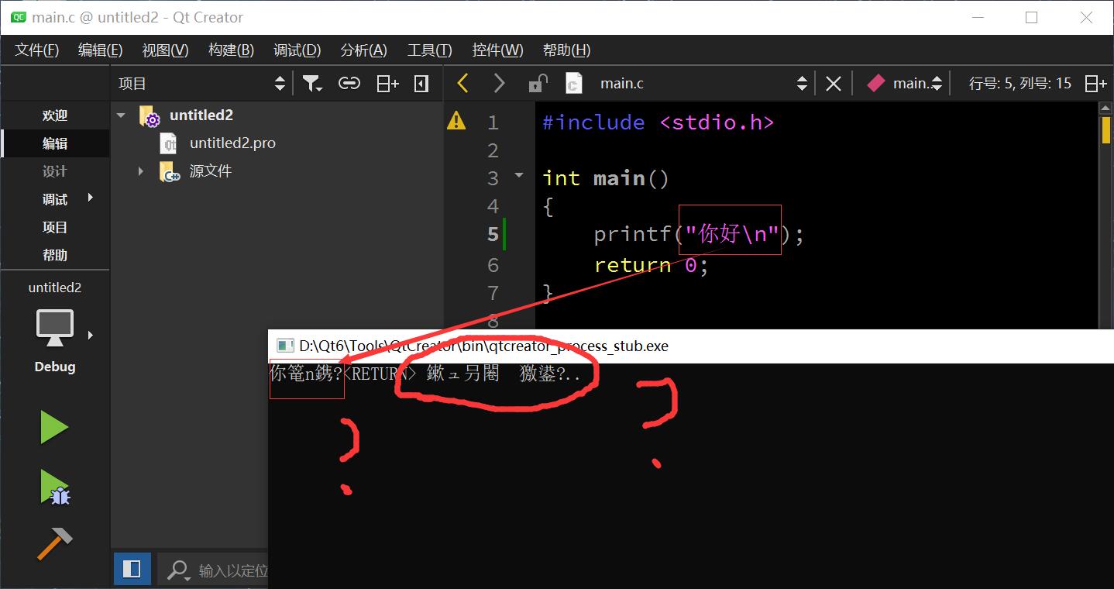Close the project side panel icon
Image resolution: width=1114 pixels, height=589 pixels.
click(x=421, y=84)
